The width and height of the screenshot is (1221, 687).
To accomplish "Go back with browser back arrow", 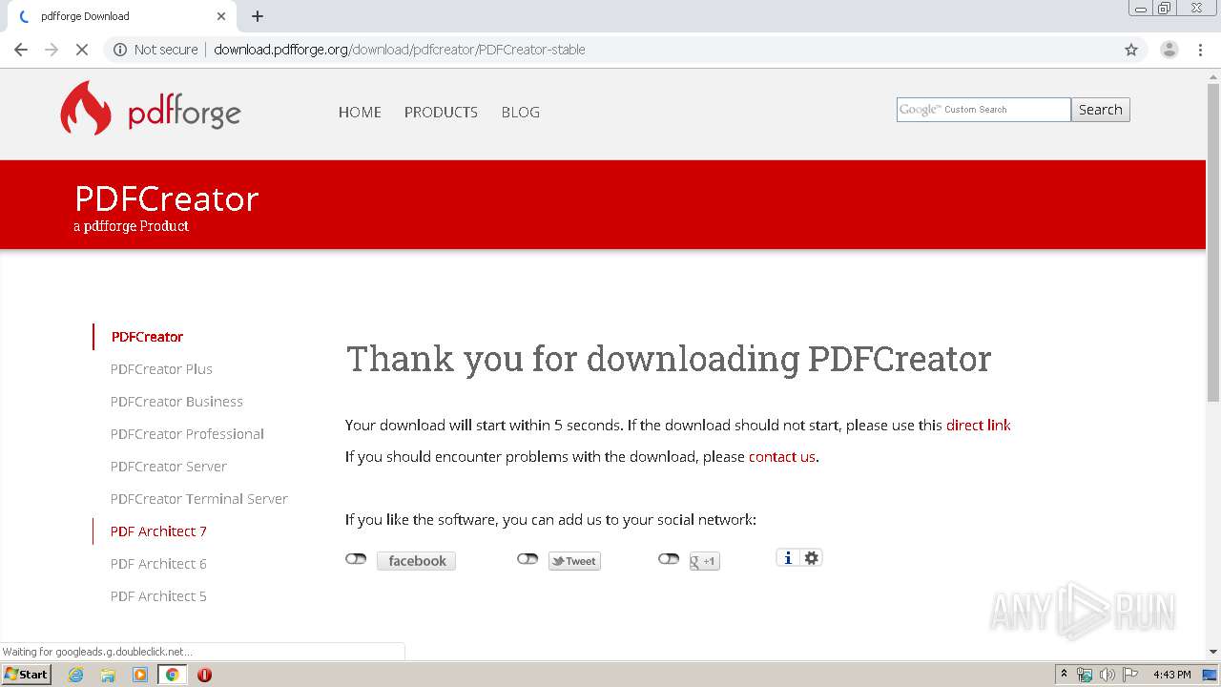I will pos(21,50).
